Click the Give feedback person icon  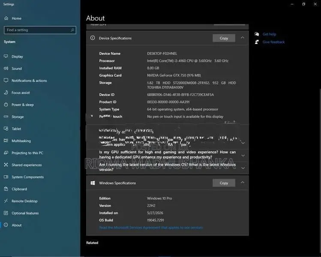[257, 42]
